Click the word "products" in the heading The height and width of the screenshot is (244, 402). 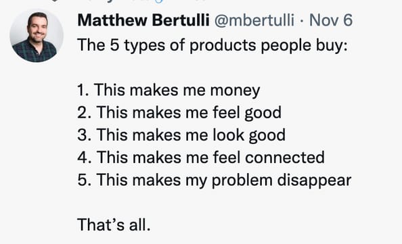click(223, 46)
